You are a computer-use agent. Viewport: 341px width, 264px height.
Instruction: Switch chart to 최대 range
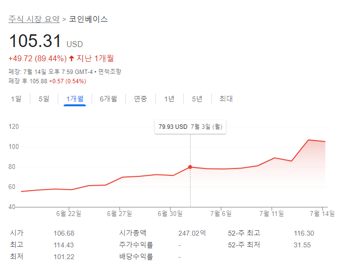point(226,99)
